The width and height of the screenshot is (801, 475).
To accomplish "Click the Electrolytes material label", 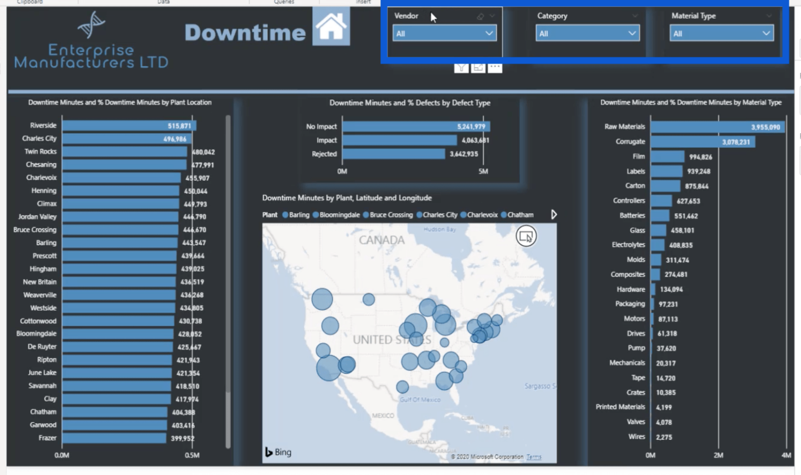I will tap(628, 245).
